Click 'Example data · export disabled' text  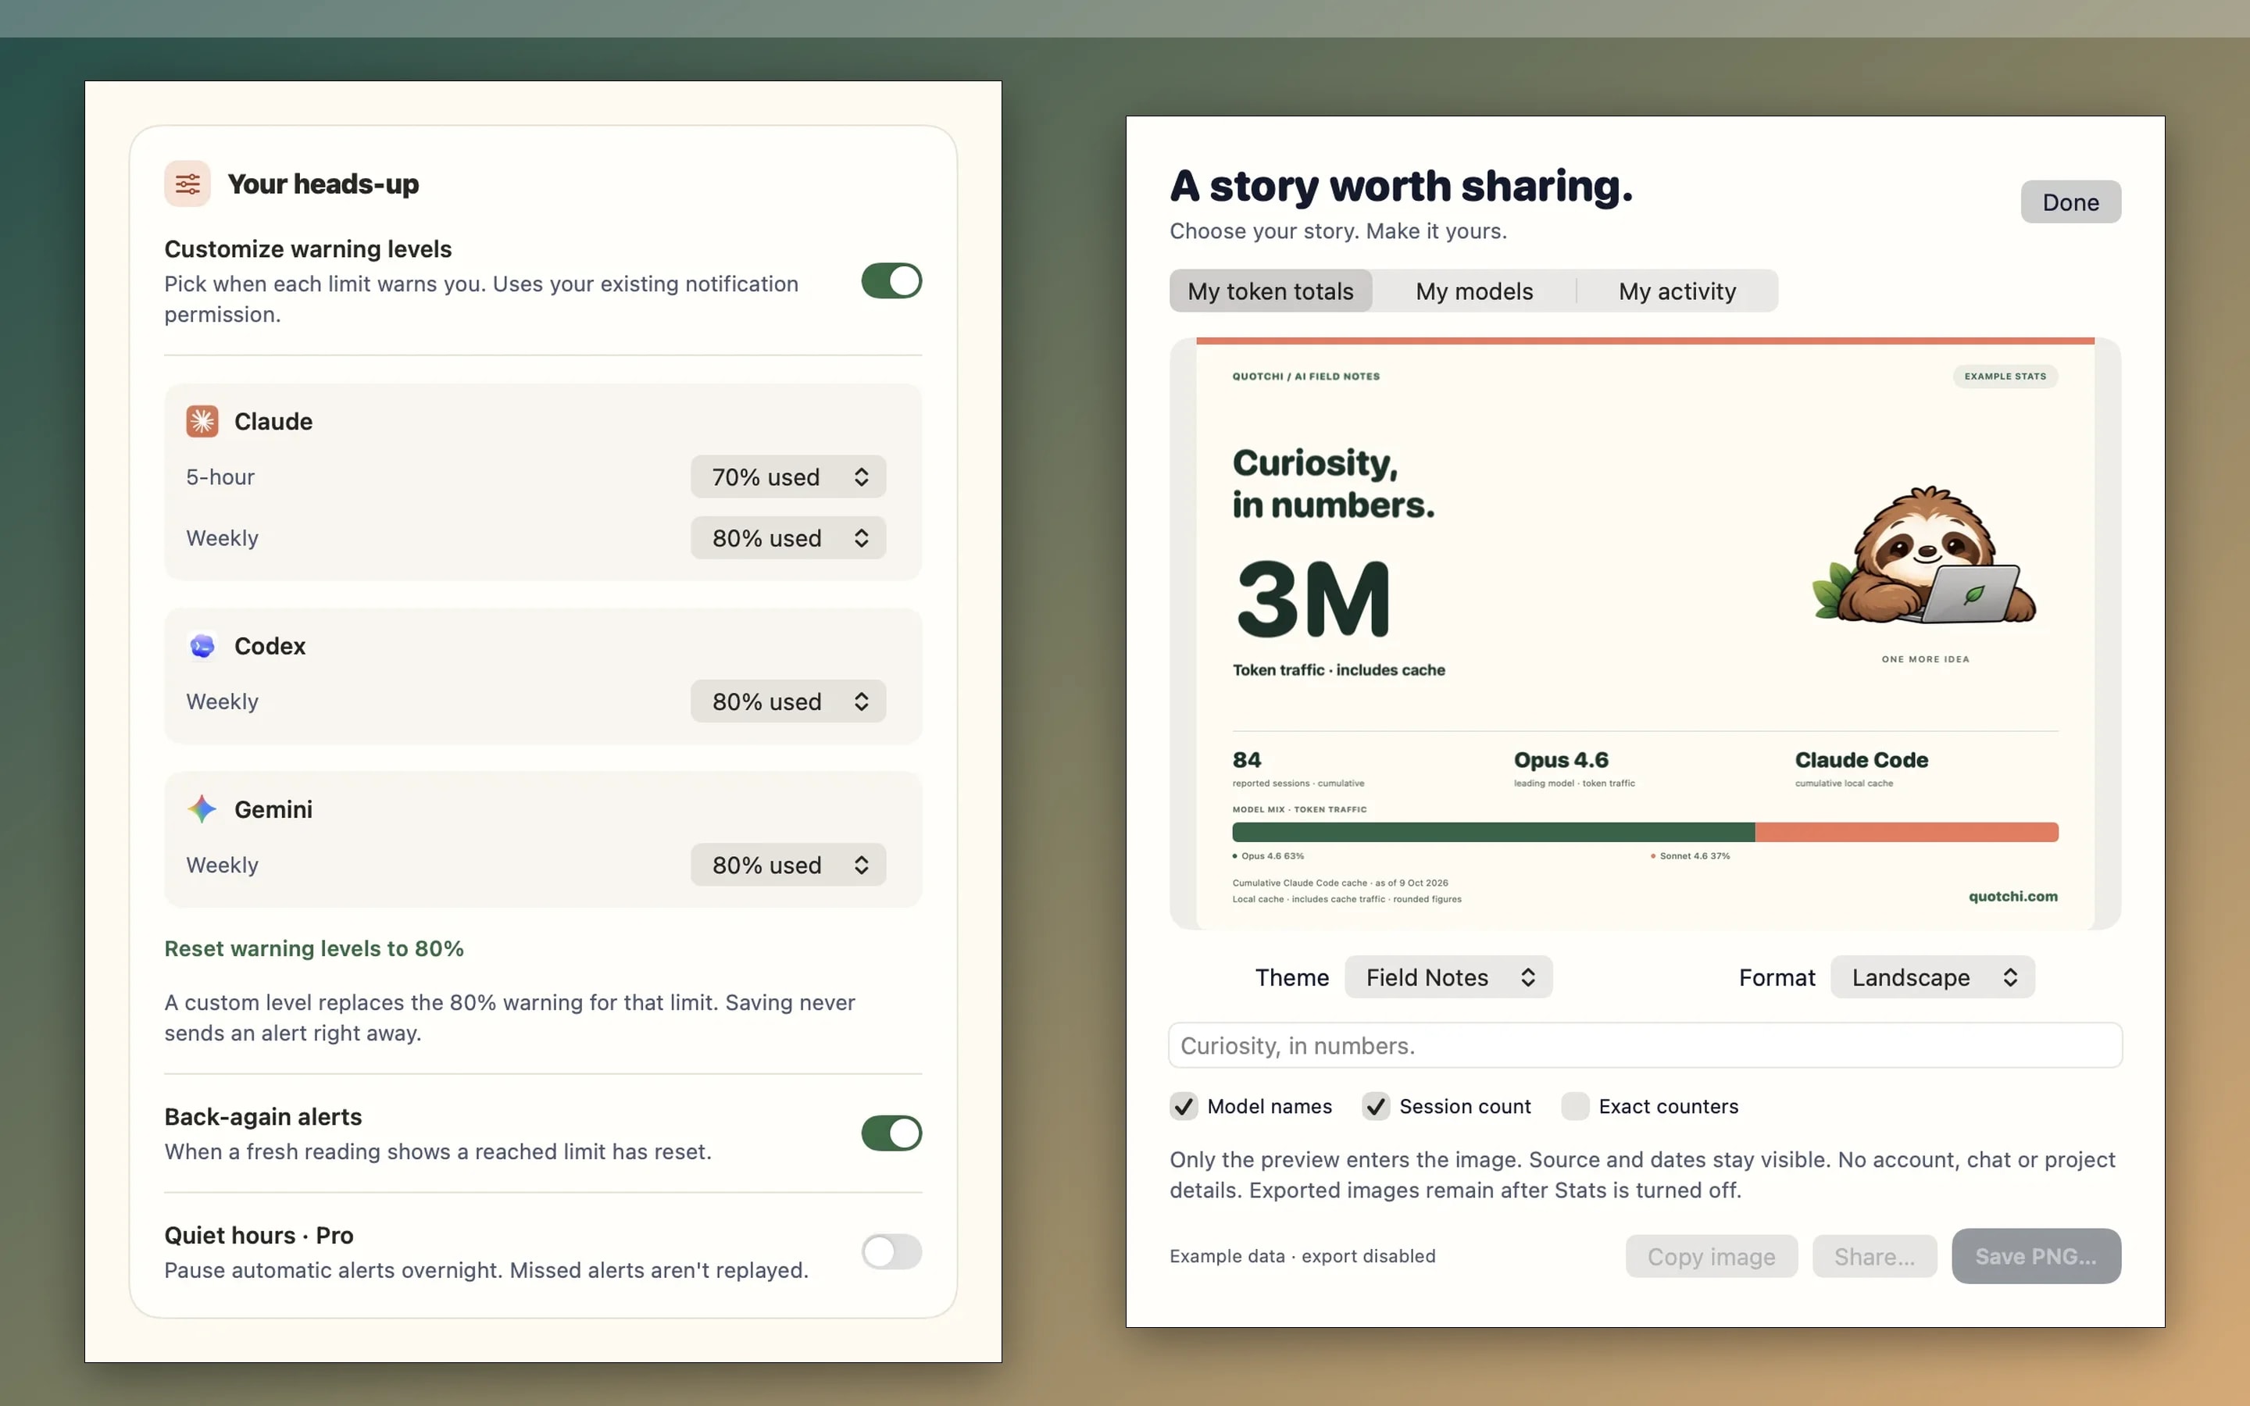click(1302, 1256)
